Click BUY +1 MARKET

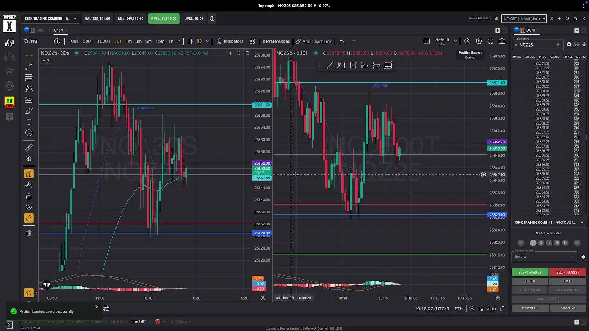(530, 272)
